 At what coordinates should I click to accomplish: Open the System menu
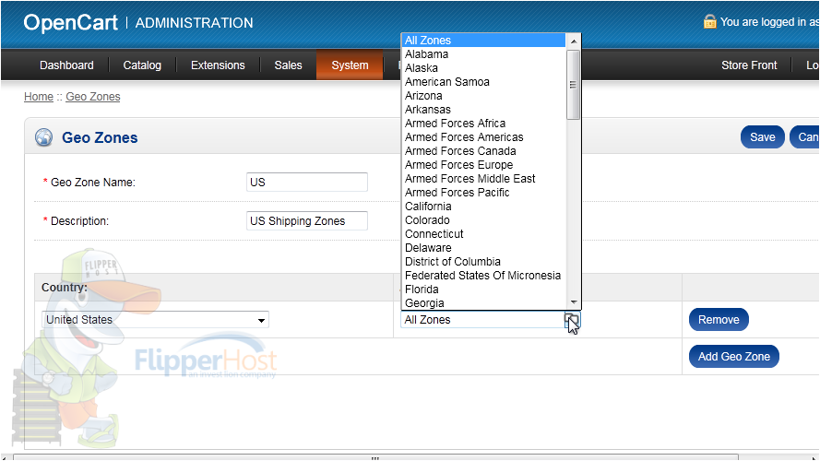pos(350,65)
